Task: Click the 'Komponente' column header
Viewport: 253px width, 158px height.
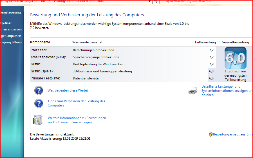Action: [x=40, y=42]
